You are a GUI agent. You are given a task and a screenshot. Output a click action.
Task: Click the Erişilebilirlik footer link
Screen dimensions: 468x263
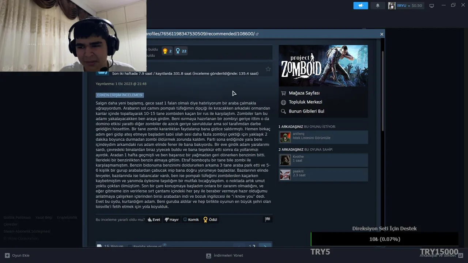coord(67,217)
